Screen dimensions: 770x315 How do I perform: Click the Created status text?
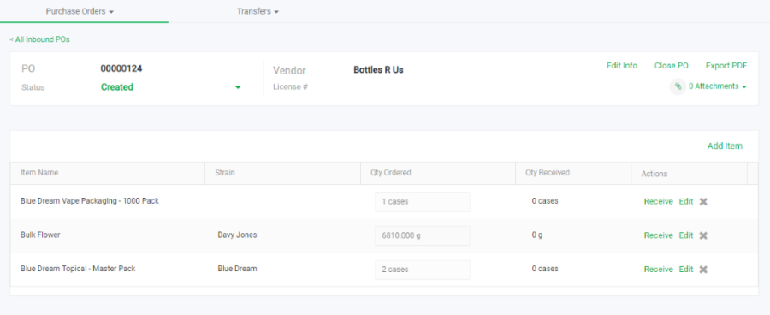117,87
